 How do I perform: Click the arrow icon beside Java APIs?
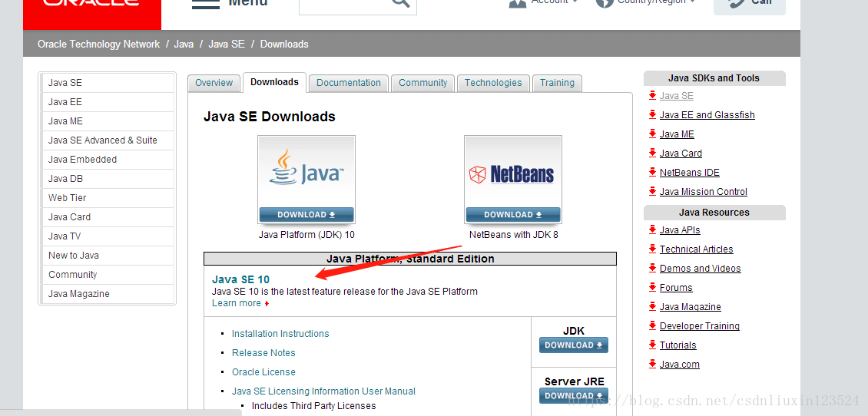[x=652, y=230]
